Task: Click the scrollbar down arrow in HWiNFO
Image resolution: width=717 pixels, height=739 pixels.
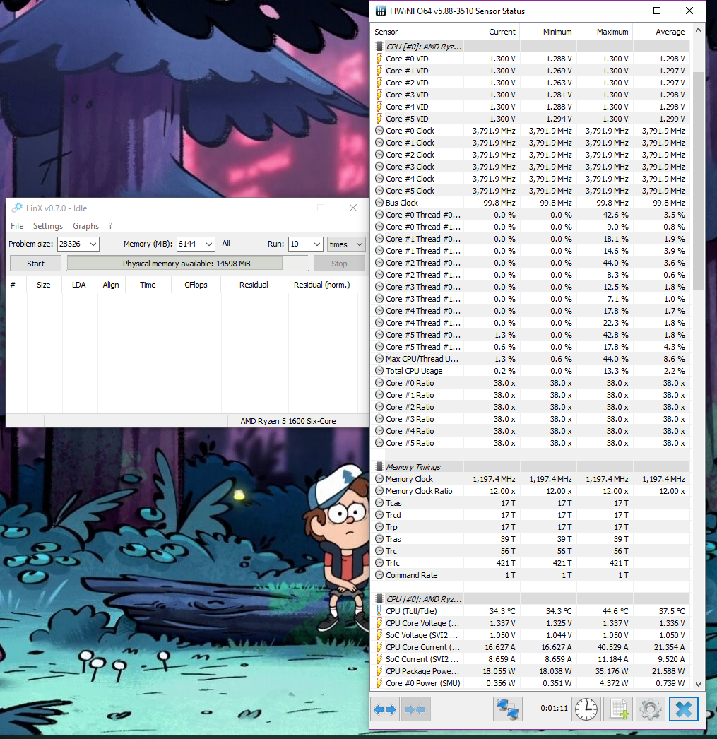Action: click(698, 685)
